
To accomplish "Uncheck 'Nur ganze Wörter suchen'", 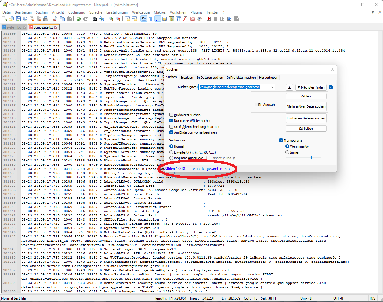I will 172,121.
